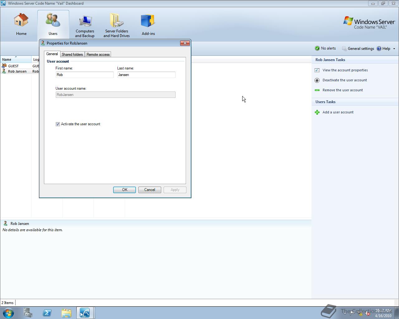Select Rob Jansen user icon in list
Image resolution: width=399 pixels, height=319 pixels.
coord(4,71)
